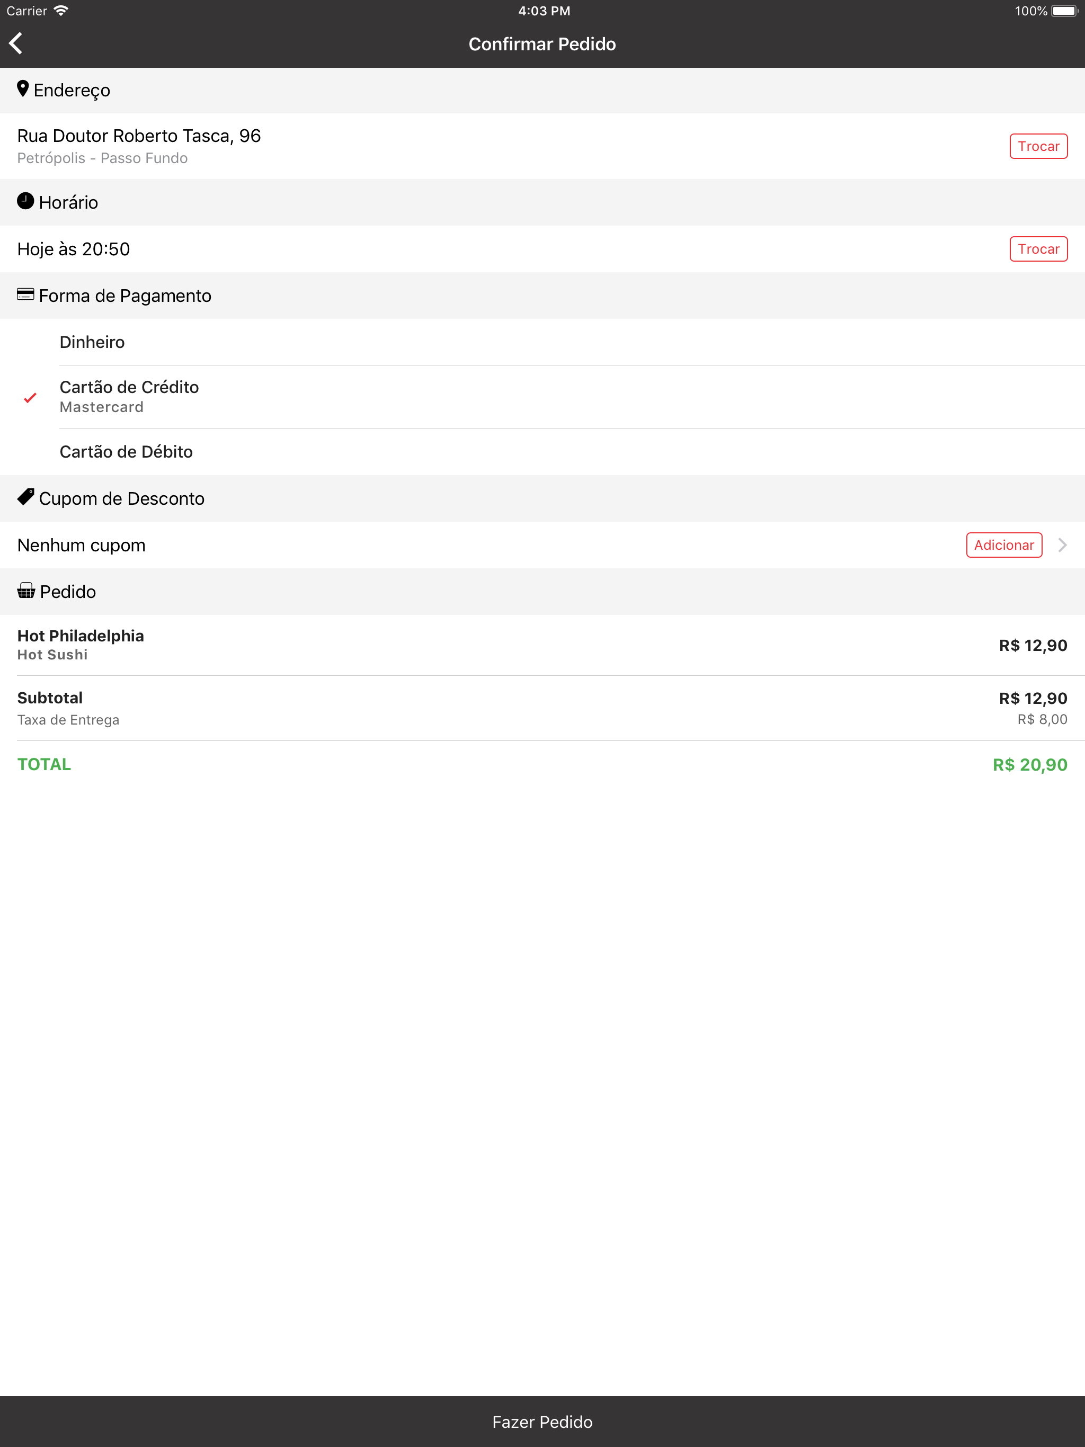
Task: Change the delivery time with Trocar
Action: pos(1038,249)
